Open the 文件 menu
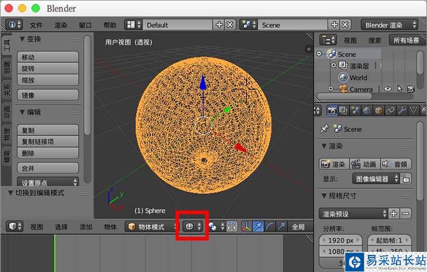427x272 pixels. click(36, 25)
